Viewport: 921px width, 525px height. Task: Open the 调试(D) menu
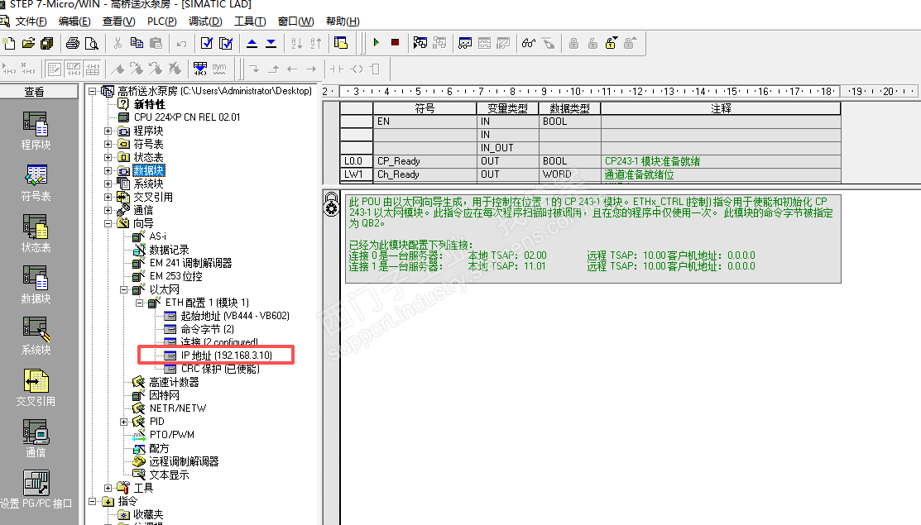(205, 21)
